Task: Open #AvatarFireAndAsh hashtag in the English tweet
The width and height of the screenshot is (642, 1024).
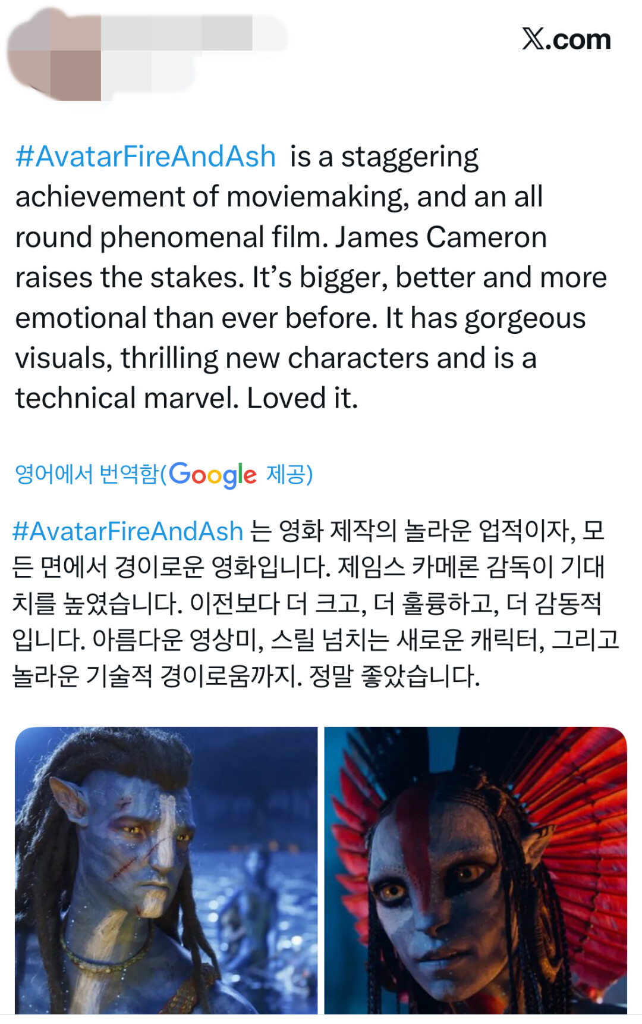Action: [146, 156]
